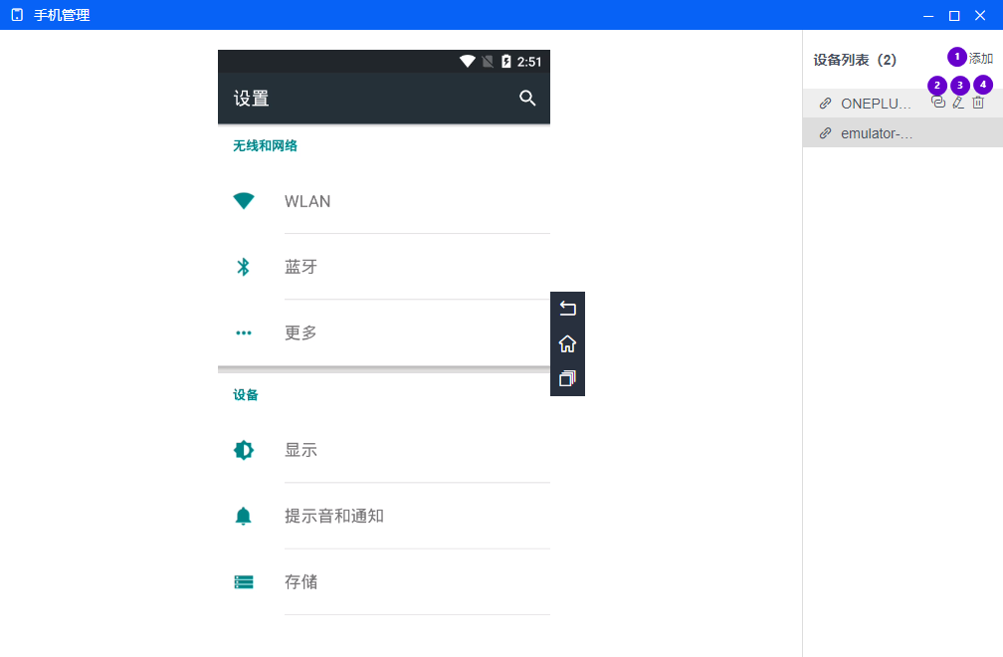1003x657 pixels.
Task: Open search in the Settings screen
Action: coord(526,98)
